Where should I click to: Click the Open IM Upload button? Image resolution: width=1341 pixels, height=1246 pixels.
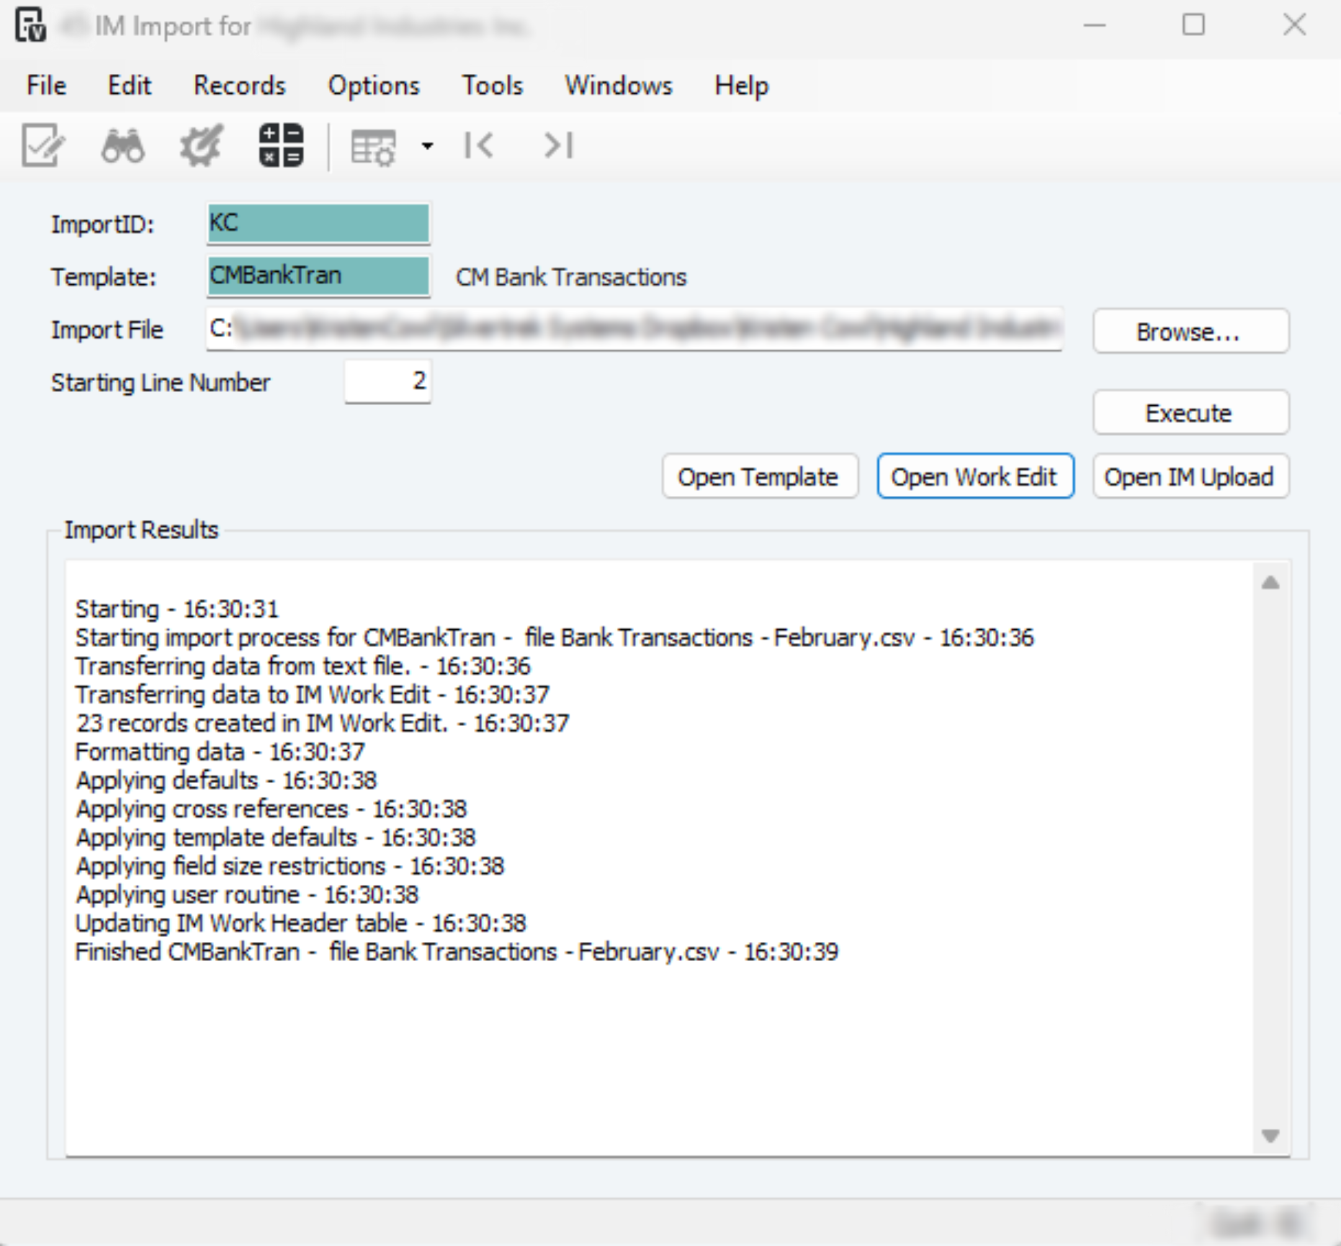(x=1190, y=477)
